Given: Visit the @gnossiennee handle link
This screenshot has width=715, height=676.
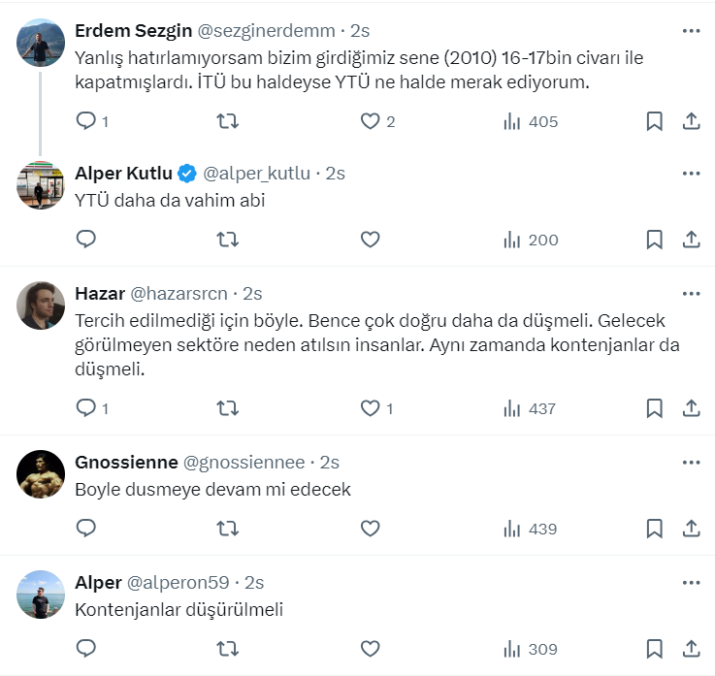Looking at the screenshot, I should coord(245,463).
